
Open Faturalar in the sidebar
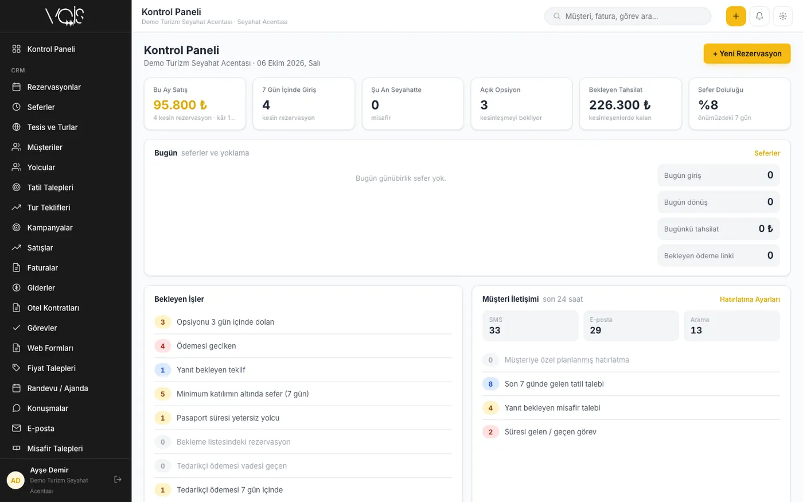66,268
